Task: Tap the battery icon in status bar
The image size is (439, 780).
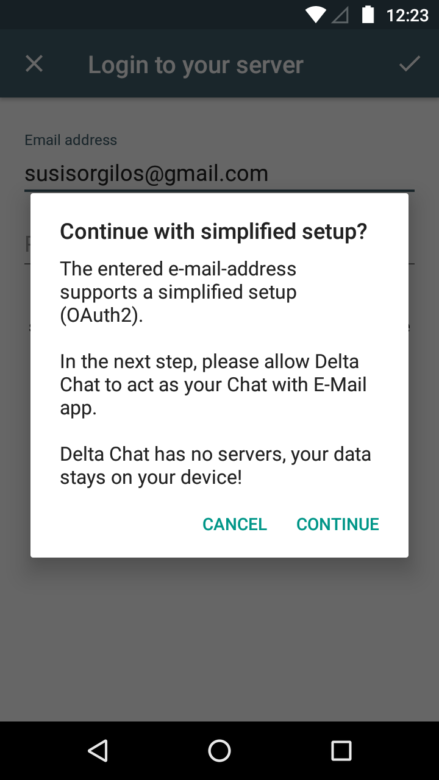Action: coord(368,15)
